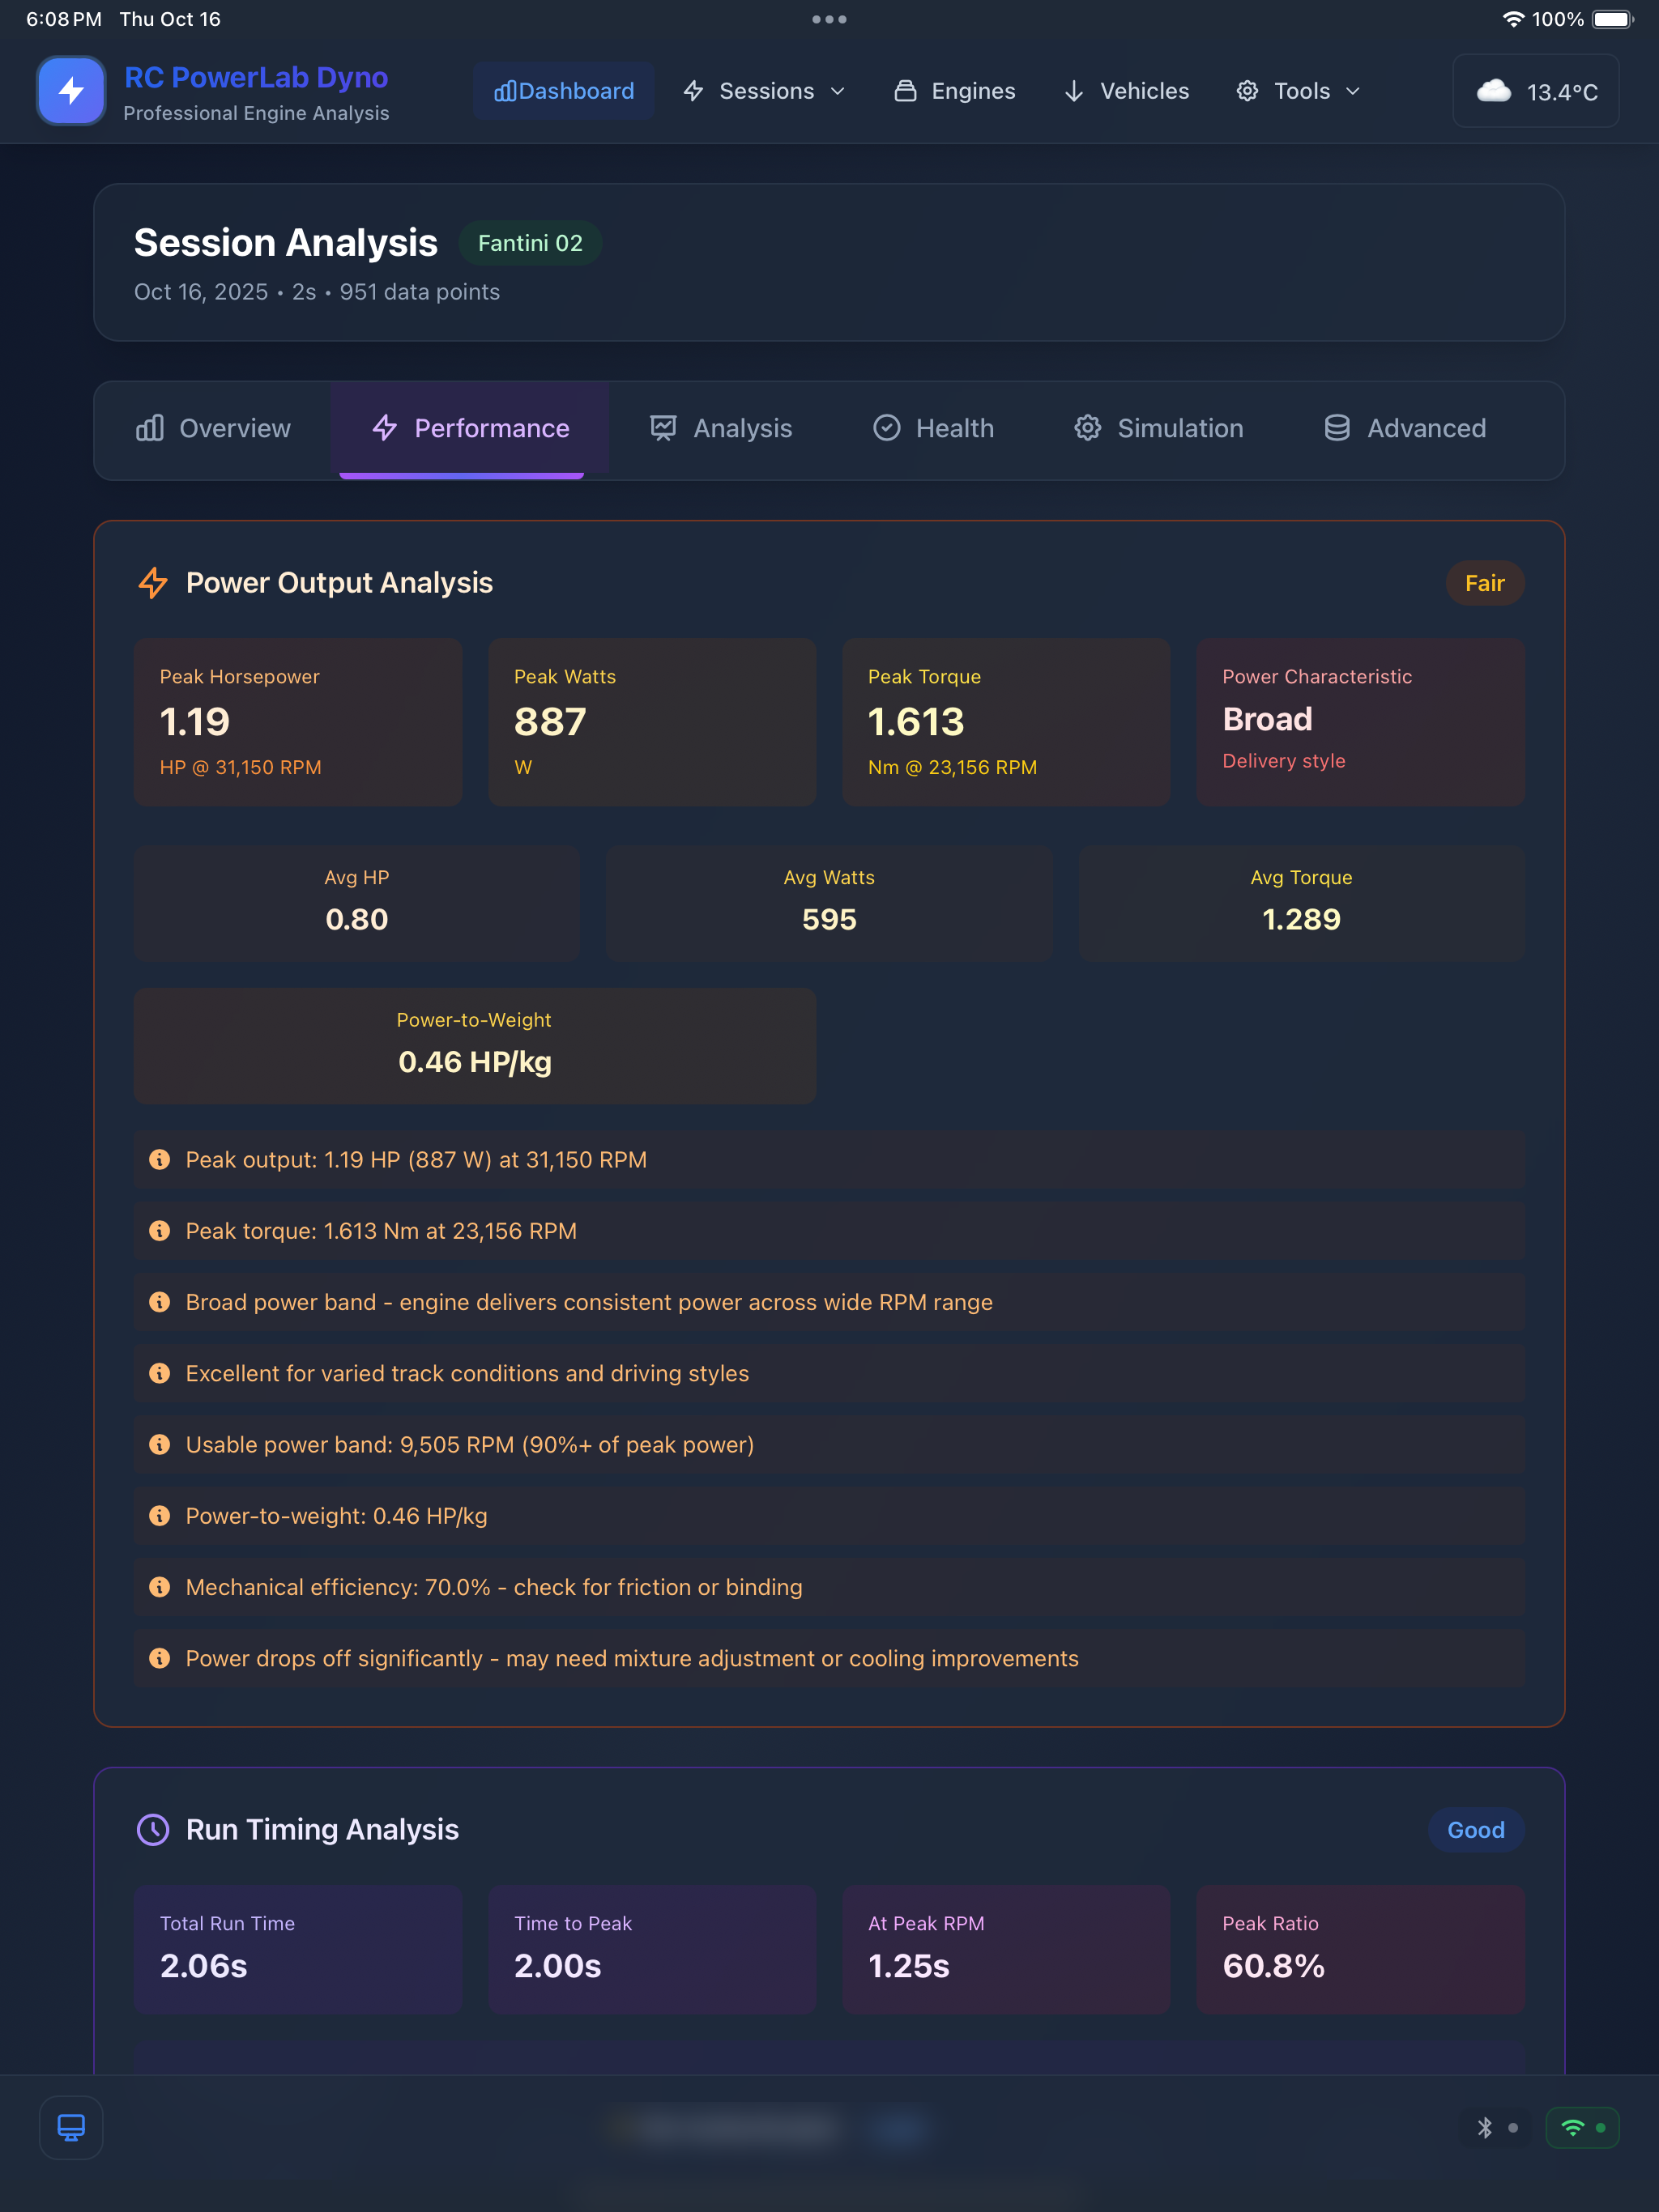Click the weather temperature widget 13.4°C
Screen dimensions: 1659x2212
[1536, 91]
